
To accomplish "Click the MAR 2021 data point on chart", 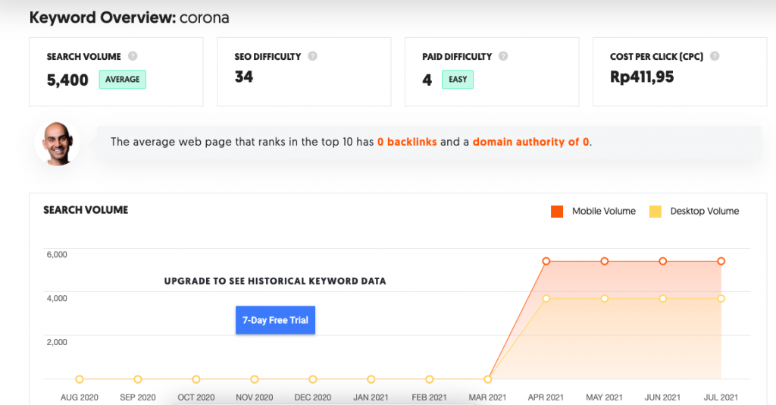I will 488,379.
